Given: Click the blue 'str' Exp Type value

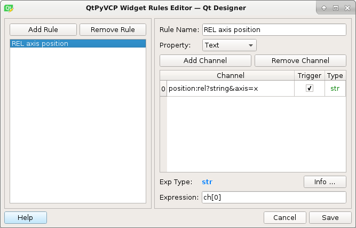Looking at the screenshot, I should [x=207, y=182].
